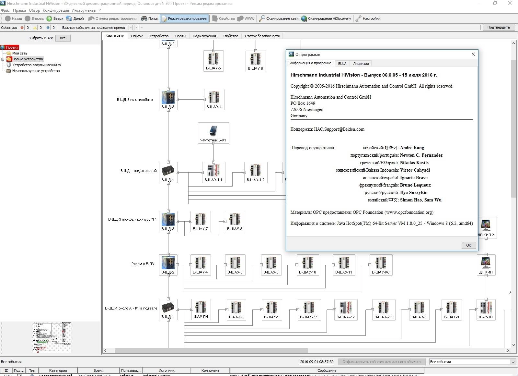Select Проект root in the tree
This screenshot has height=376, width=518.
pyautogui.click(x=10, y=47)
